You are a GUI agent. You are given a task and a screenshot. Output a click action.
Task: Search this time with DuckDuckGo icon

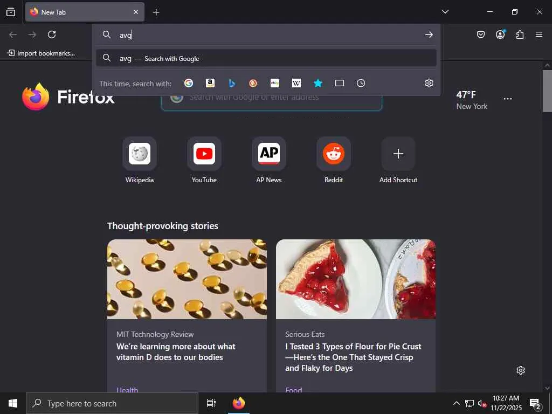tap(253, 83)
